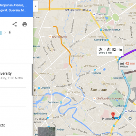Select the walking step icon

(x=10, y=33)
